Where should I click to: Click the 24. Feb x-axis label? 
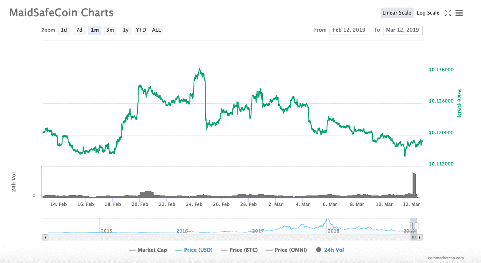pos(194,205)
